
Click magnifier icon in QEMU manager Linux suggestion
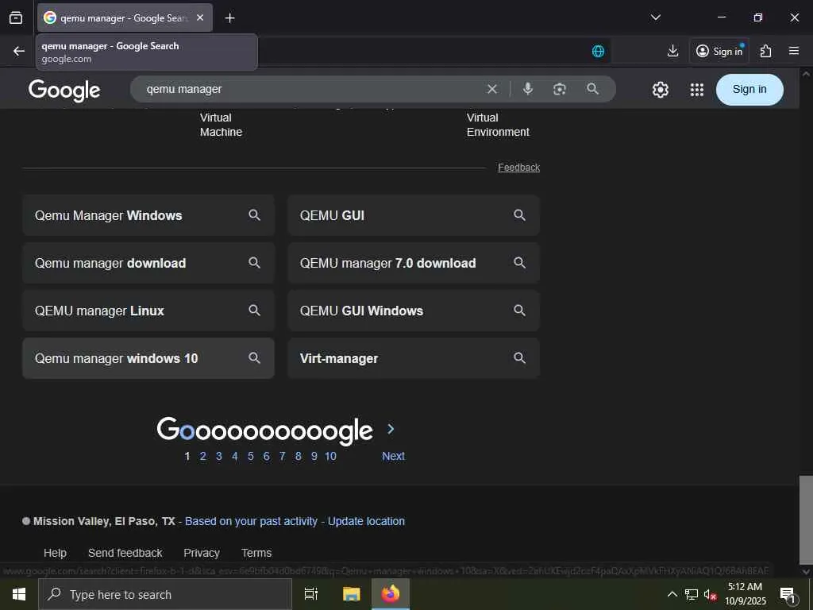point(254,311)
